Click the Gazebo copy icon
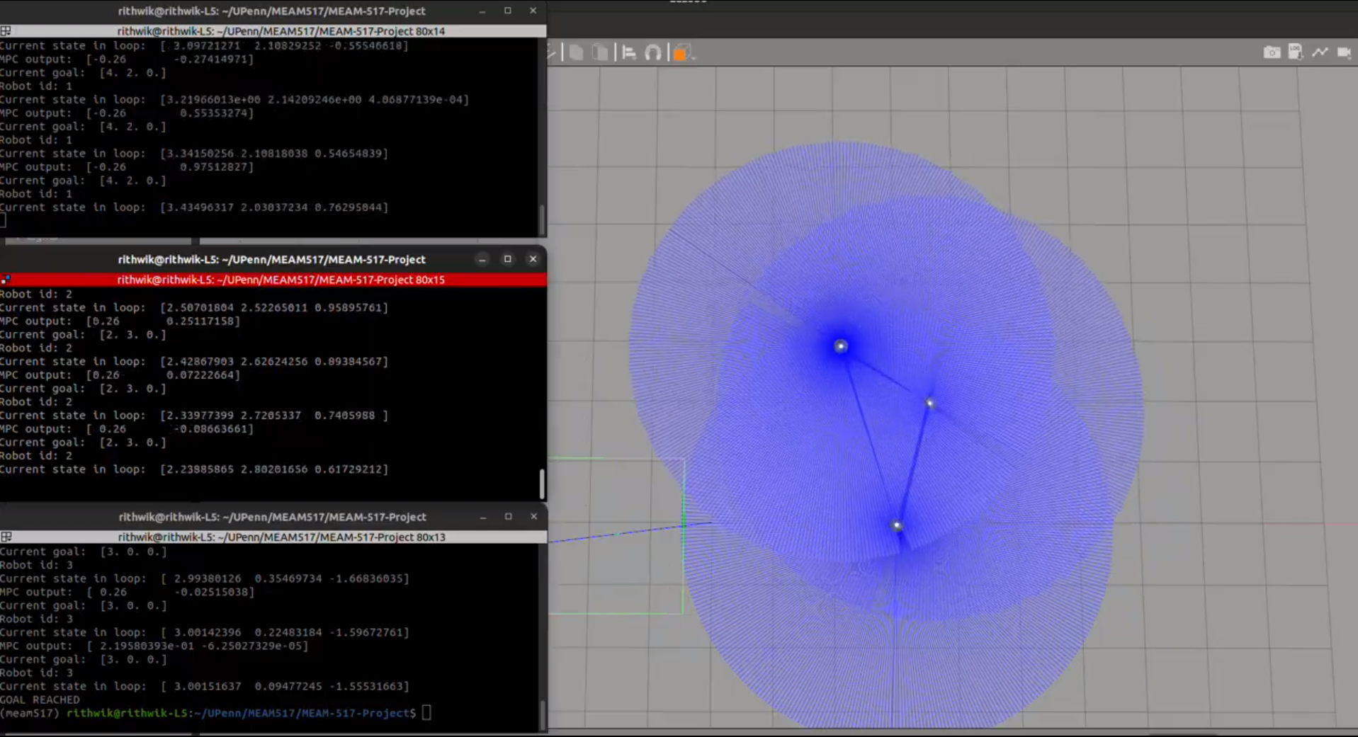Screen dimensions: 1358x737 [577, 52]
